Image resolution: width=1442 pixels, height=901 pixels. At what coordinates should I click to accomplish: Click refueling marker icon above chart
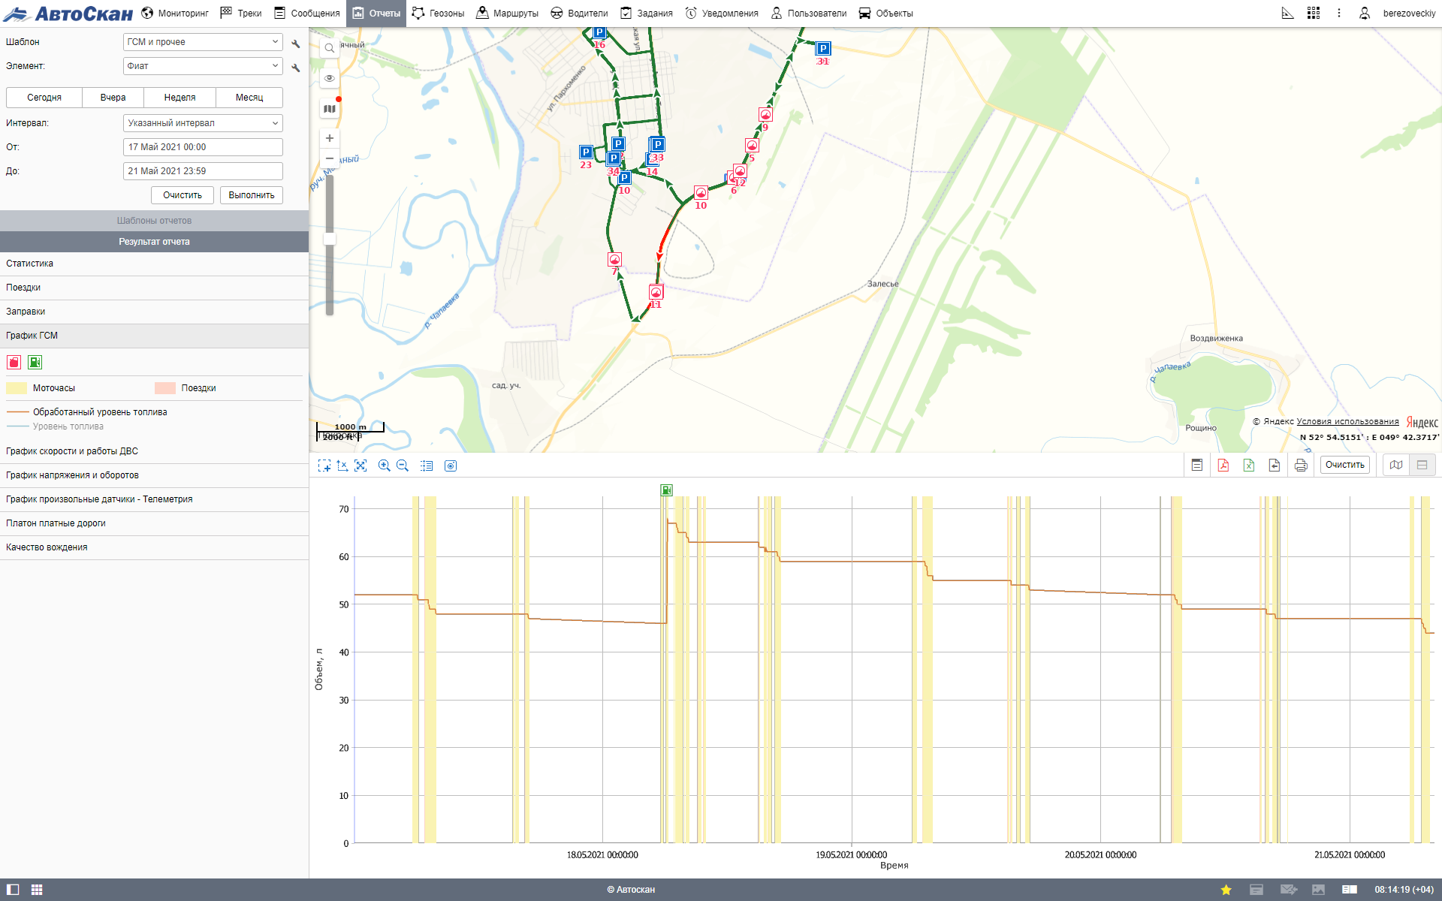pos(666,490)
